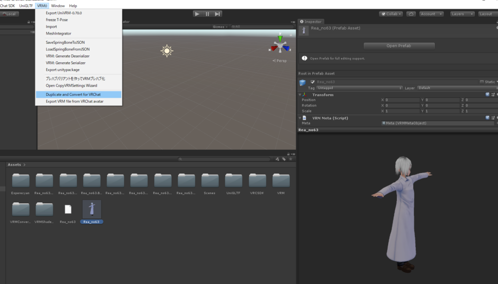Select the Esperecyan folder
This screenshot has height=284, width=498.
point(20,184)
